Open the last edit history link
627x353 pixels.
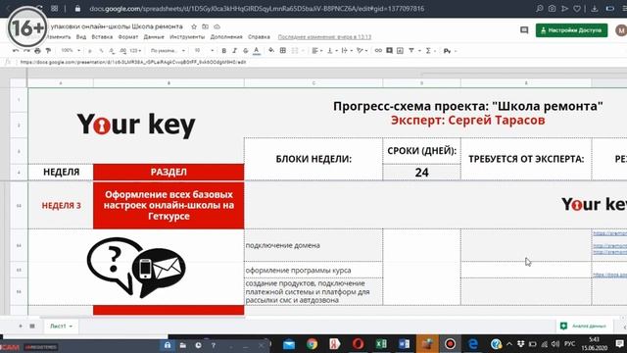point(324,37)
